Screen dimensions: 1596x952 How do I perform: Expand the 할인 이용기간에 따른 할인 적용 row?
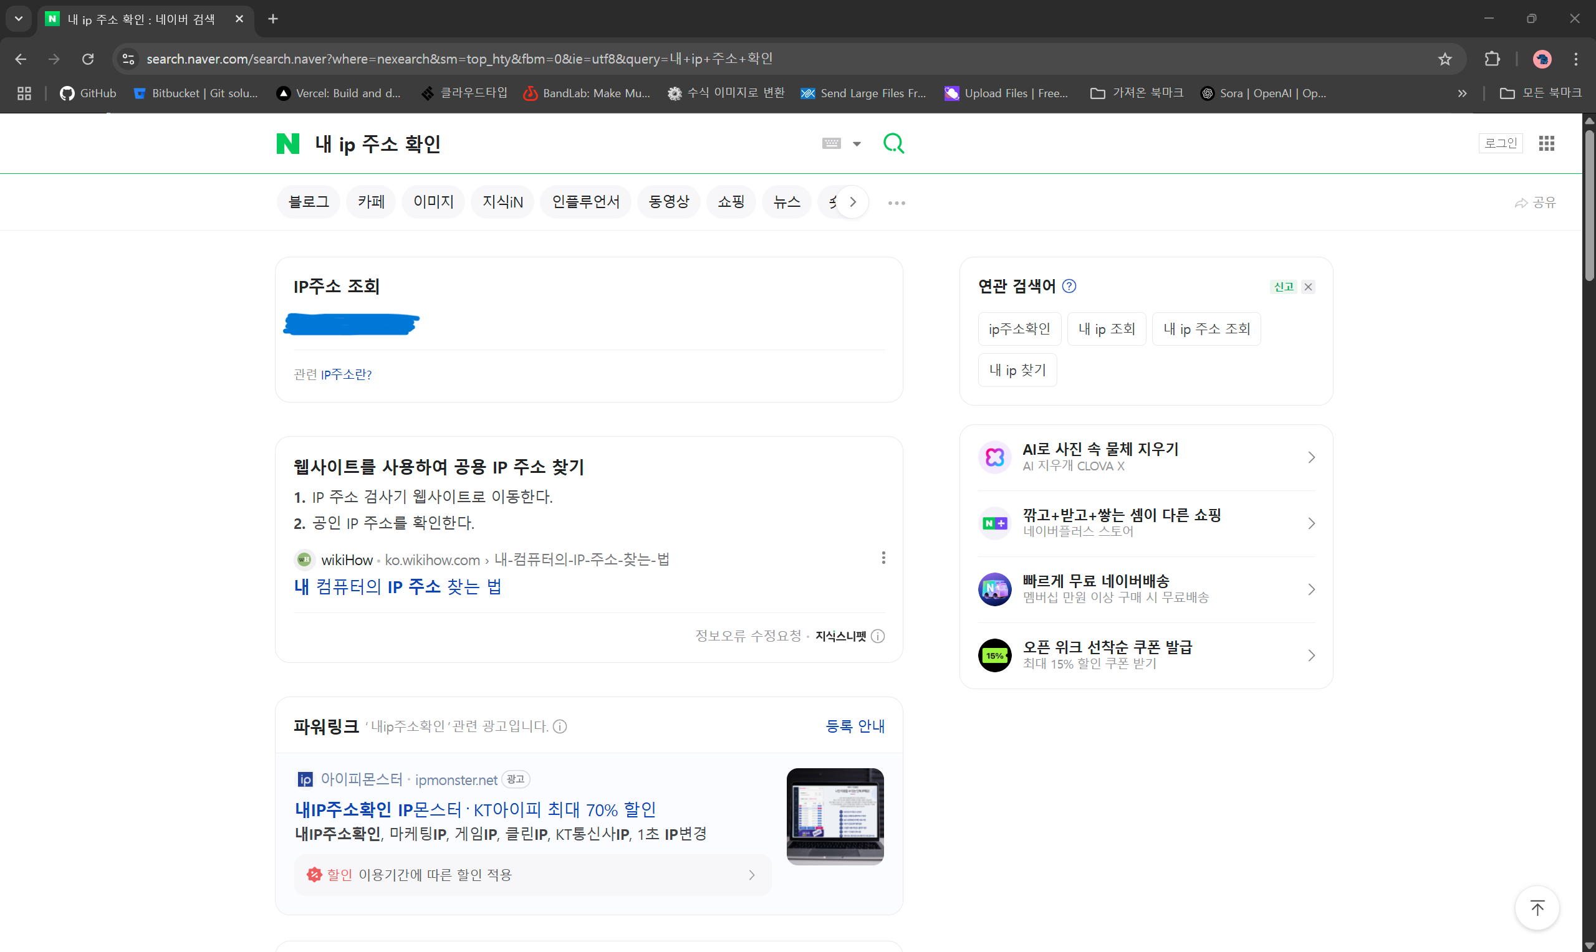pos(532,875)
